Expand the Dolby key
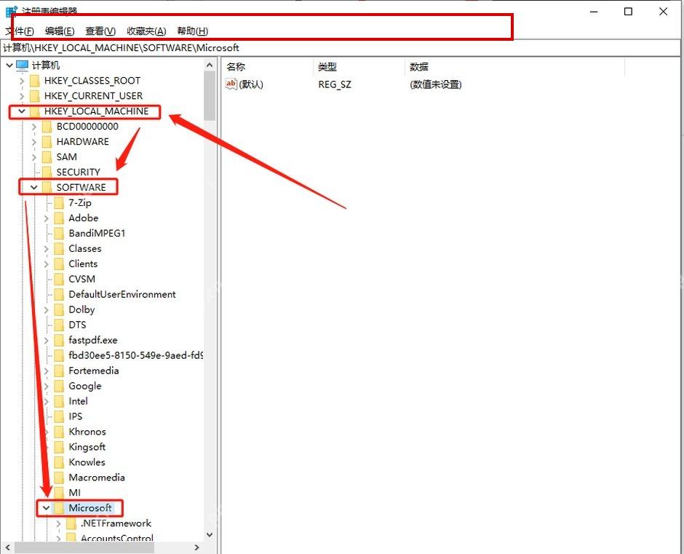This screenshot has height=554, width=684. (47, 309)
